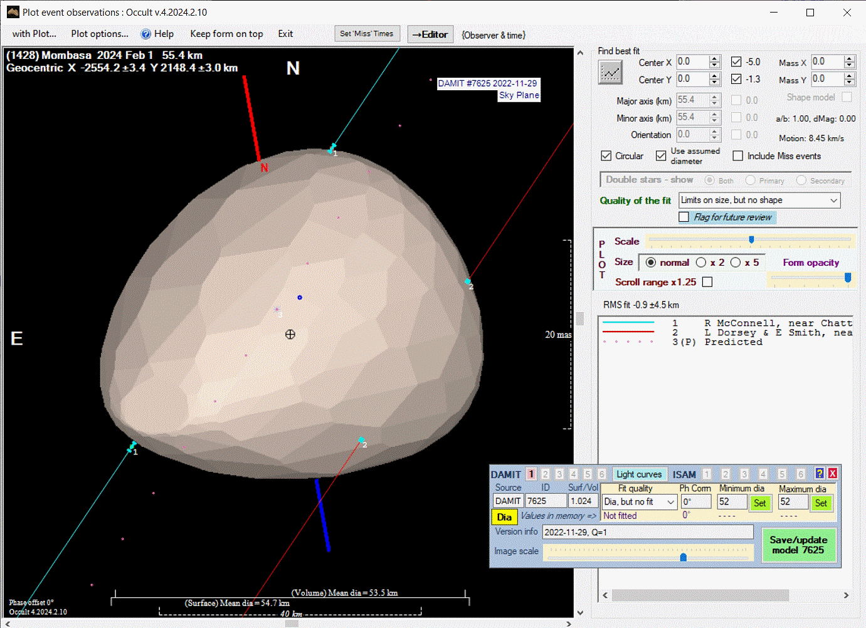Click the Occult app icon in title bar
This screenshot has height=628, width=866.
(13, 12)
